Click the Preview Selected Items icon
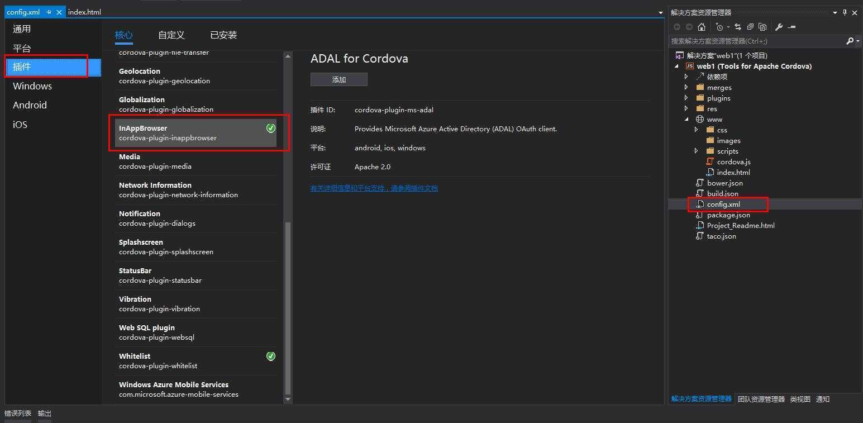The height and width of the screenshot is (423, 863). tap(792, 27)
